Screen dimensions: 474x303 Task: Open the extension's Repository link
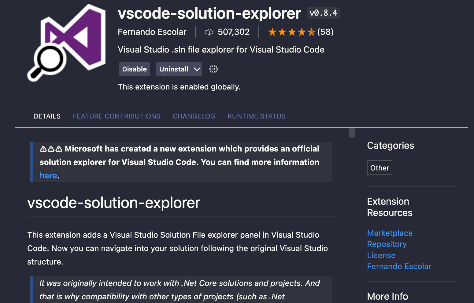pos(387,244)
